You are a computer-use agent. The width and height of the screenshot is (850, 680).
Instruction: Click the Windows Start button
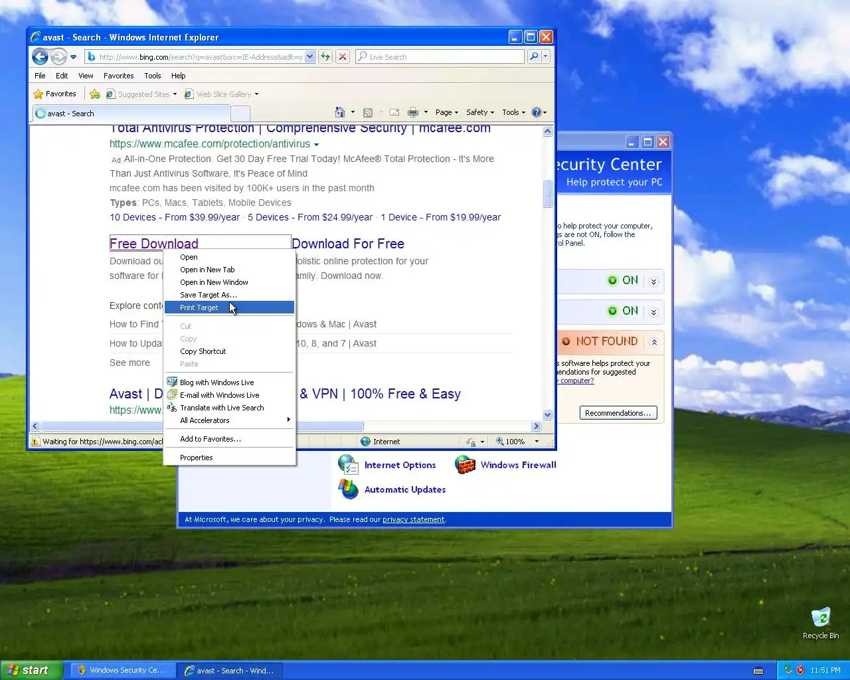[32, 670]
